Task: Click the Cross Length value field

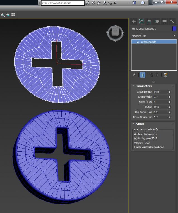Action: pyautogui.click(x=160, y=92)
